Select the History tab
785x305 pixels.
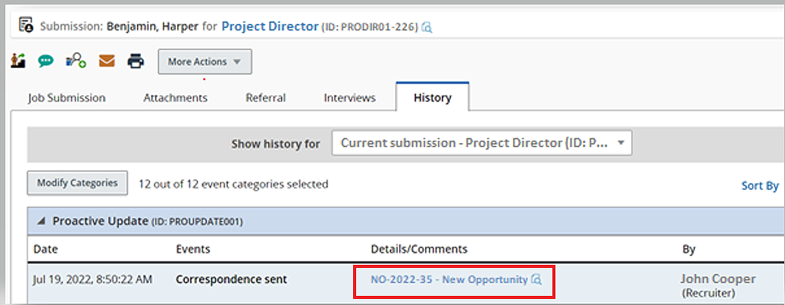pyautogui.click(x=432, y=98)
